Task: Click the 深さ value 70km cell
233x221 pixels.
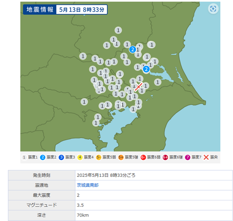Action: 83,215
